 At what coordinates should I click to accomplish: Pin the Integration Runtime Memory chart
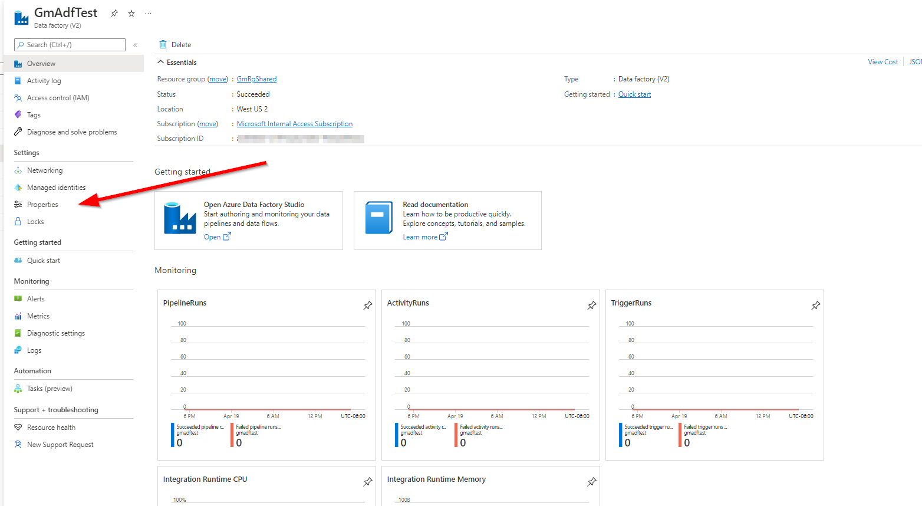click(x=591, y=482)
